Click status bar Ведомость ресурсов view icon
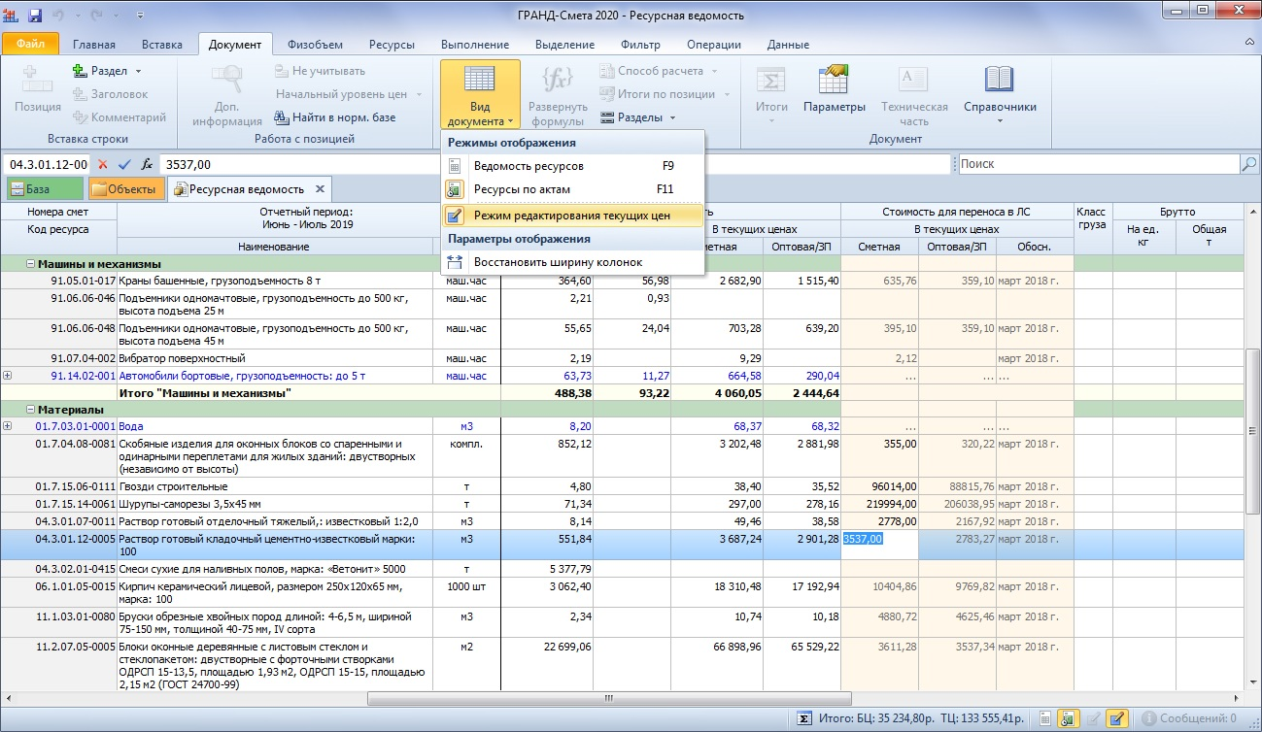 click(1044, 719)
